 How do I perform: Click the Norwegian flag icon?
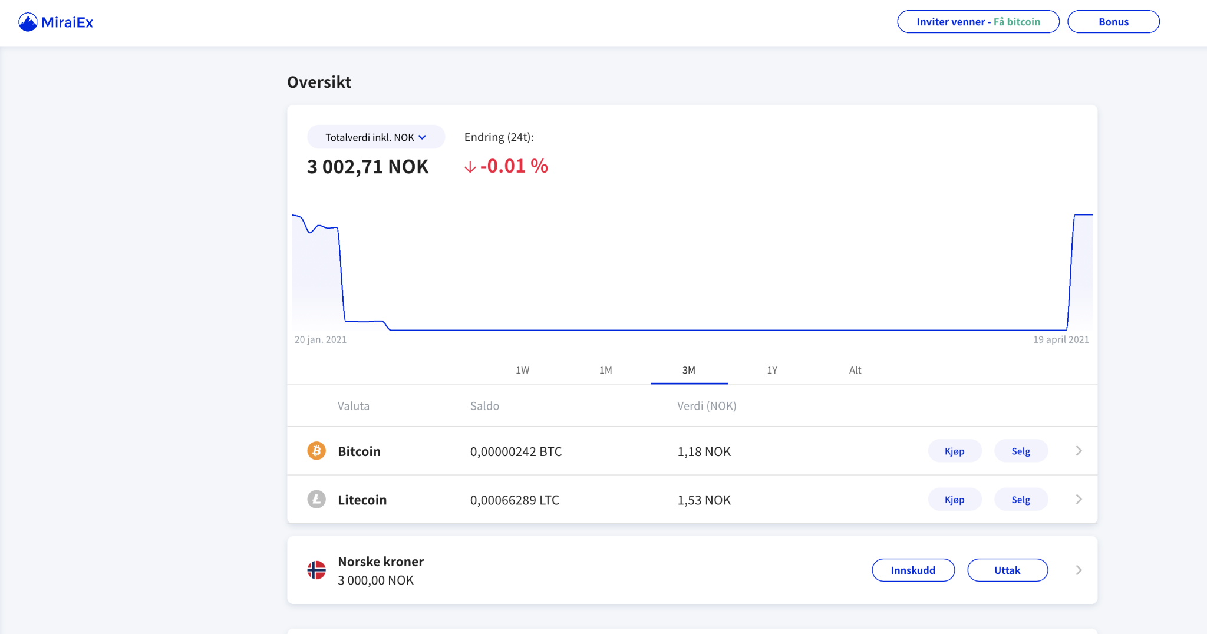point(316,570)
